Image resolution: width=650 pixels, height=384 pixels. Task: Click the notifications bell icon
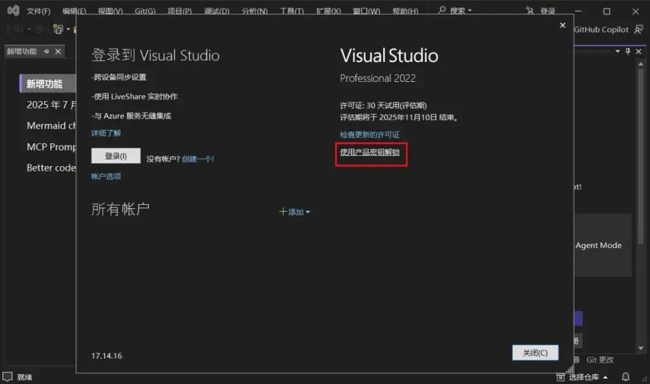pyautogui.click(x=625, y=377)
